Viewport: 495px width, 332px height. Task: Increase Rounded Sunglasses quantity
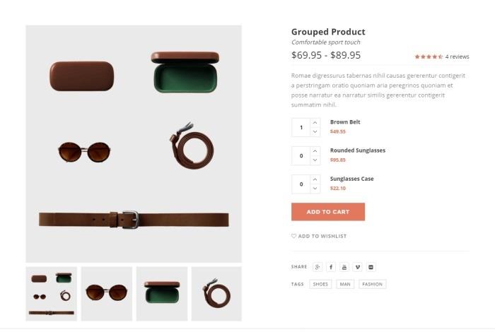click(x=315, y=151)
